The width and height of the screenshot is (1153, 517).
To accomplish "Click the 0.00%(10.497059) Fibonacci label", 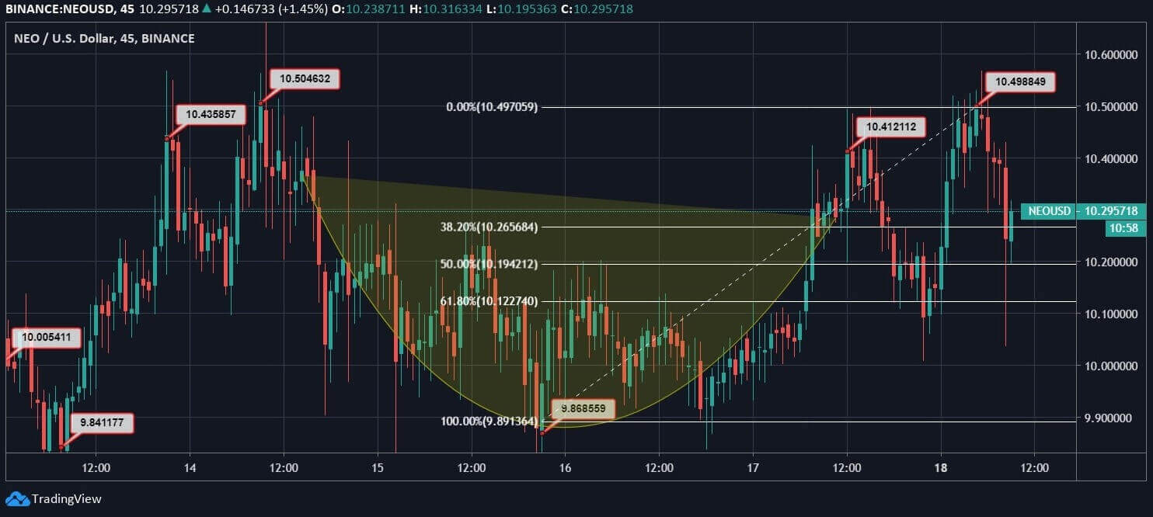I will [x=490, y=107].
